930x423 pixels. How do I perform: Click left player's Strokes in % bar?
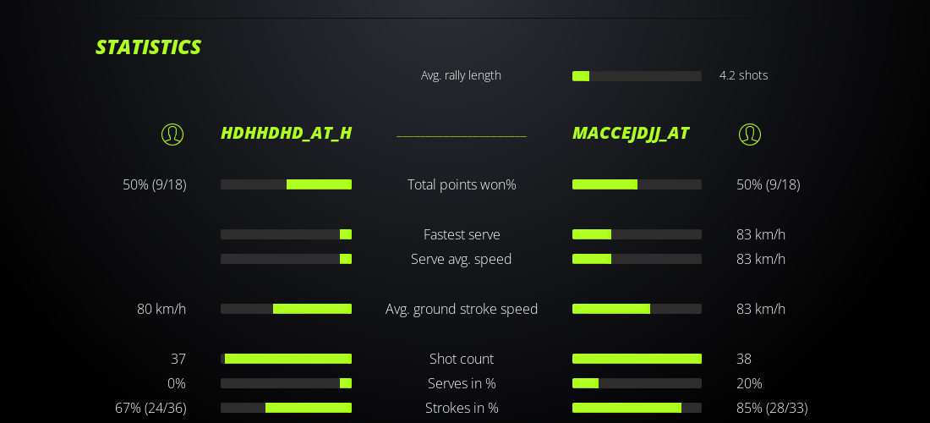click(x=286, y=408)
